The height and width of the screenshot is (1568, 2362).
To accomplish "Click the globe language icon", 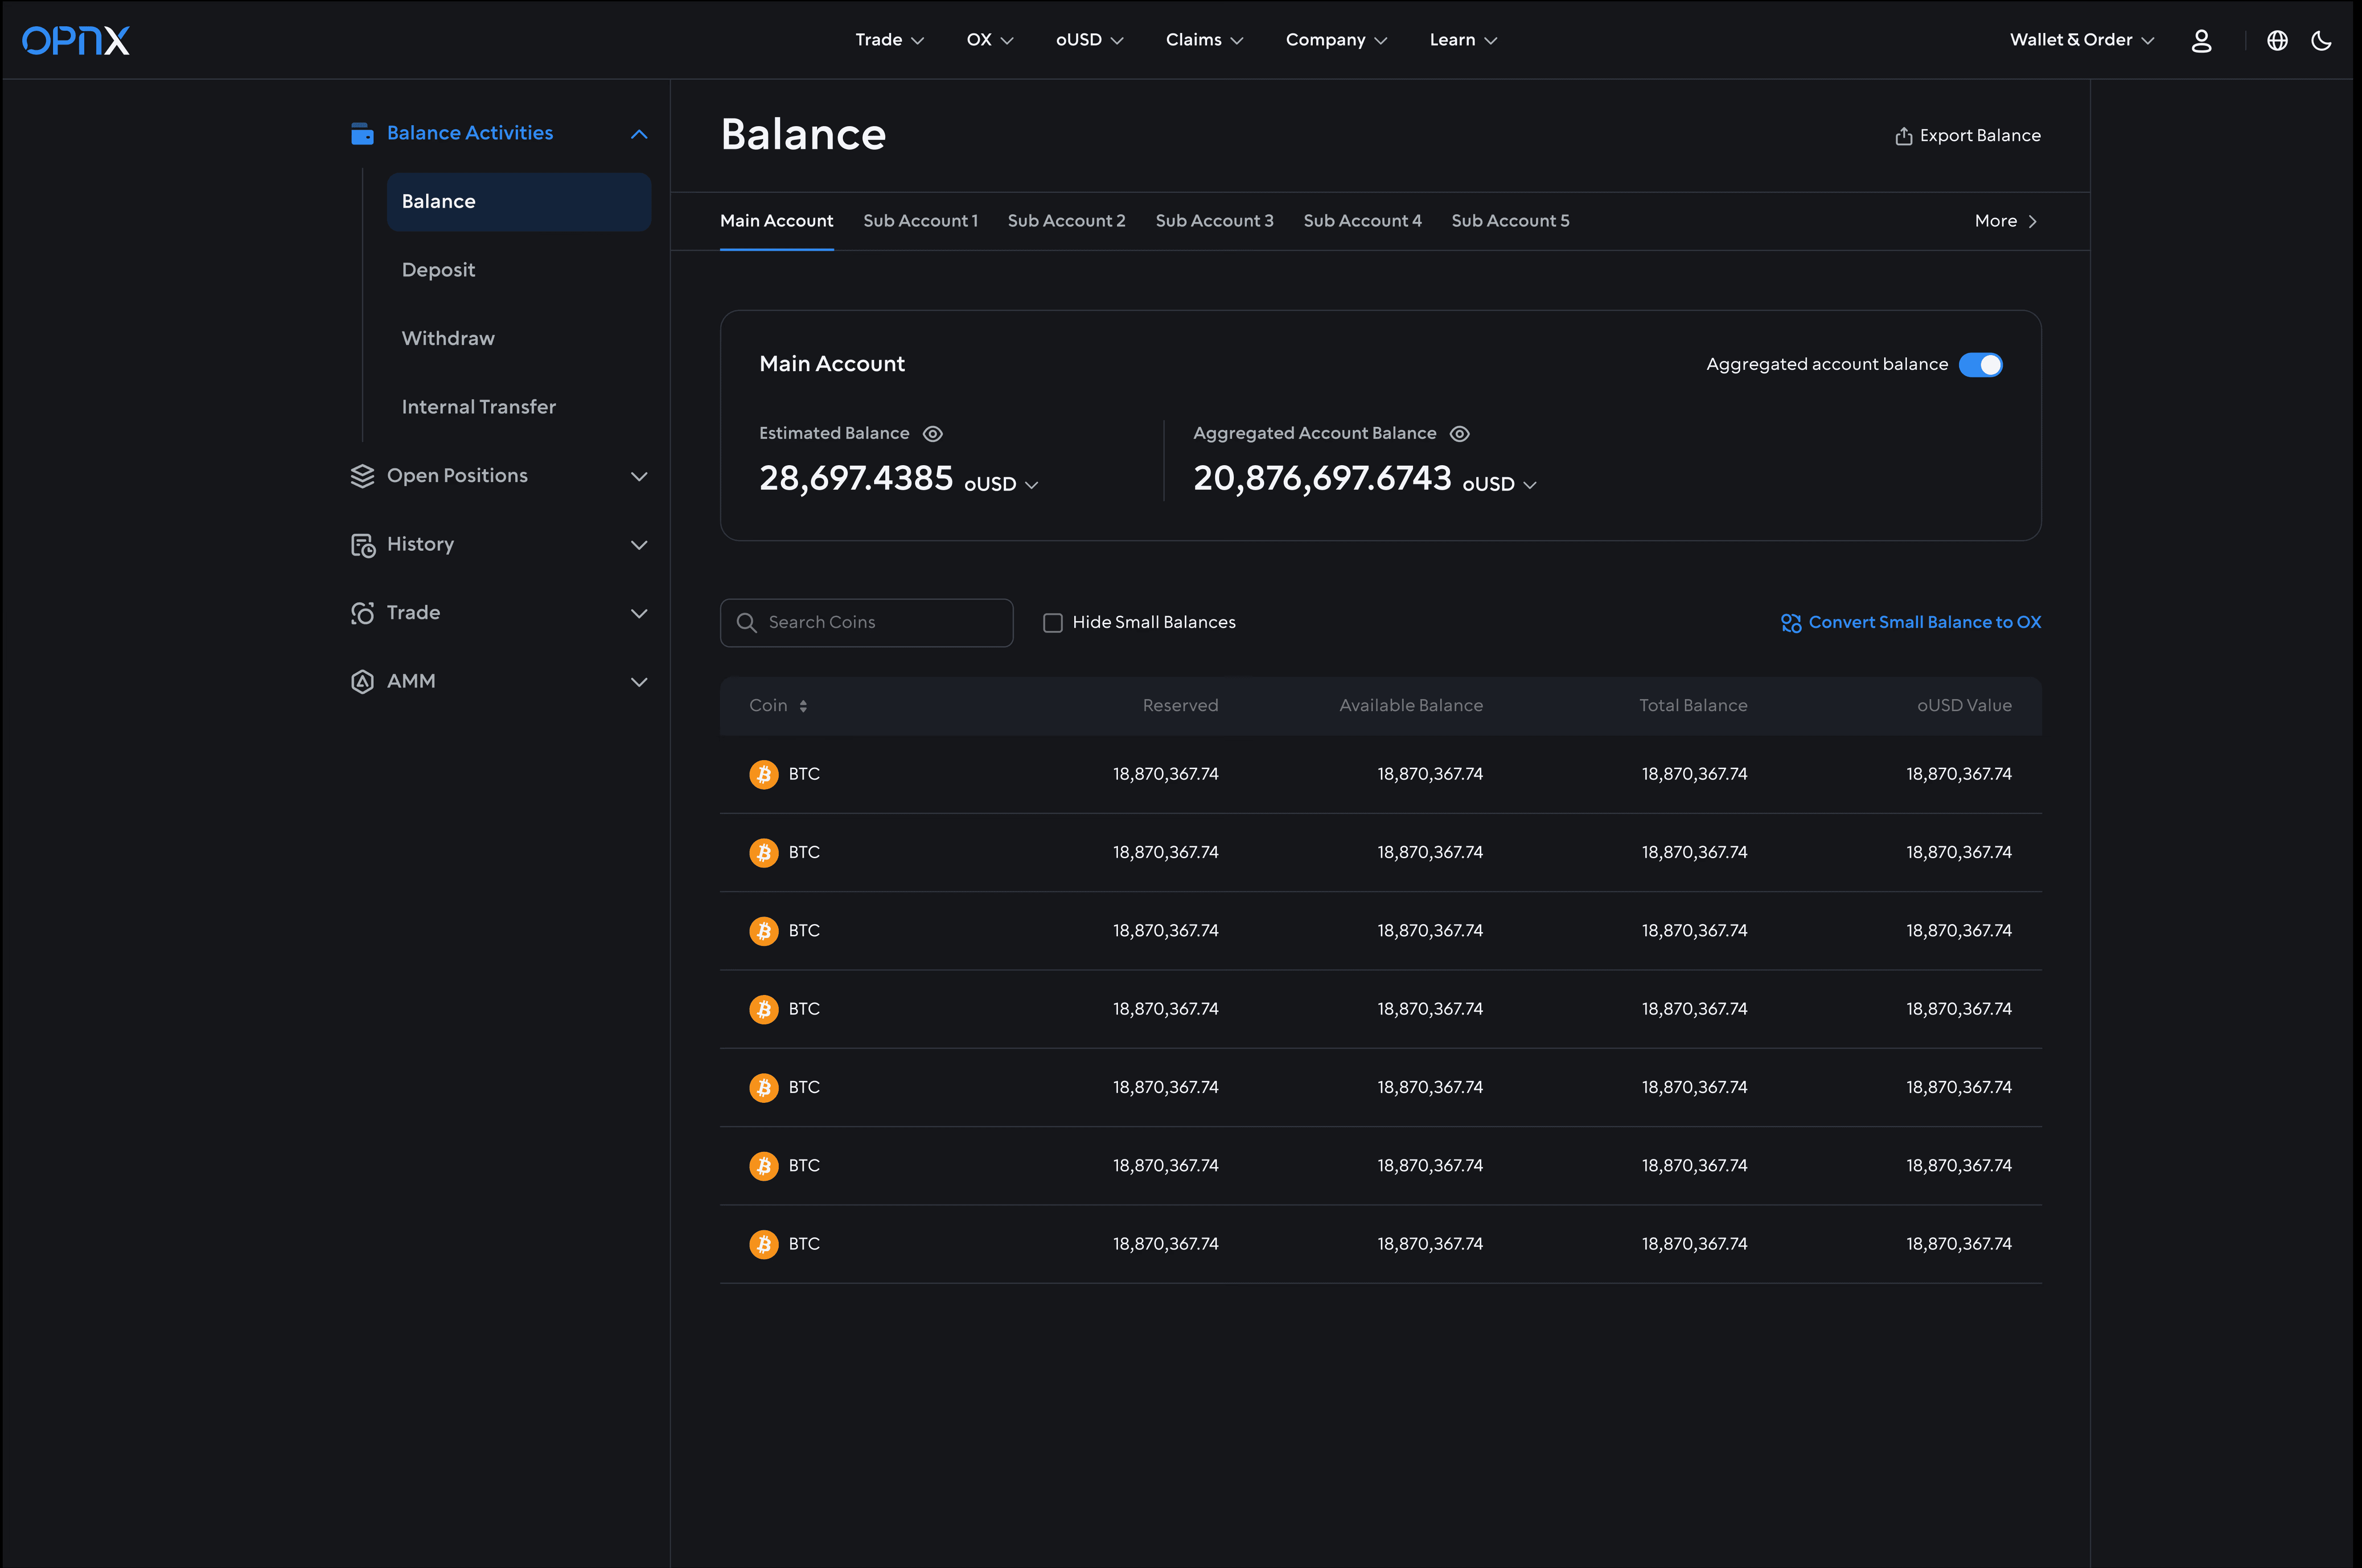I will [x=2277, y=40].
